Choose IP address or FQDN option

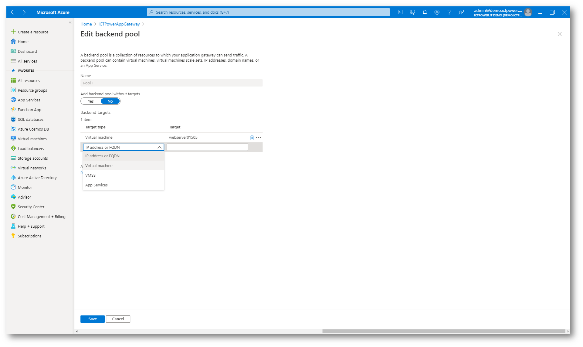[x=124, y=156]
